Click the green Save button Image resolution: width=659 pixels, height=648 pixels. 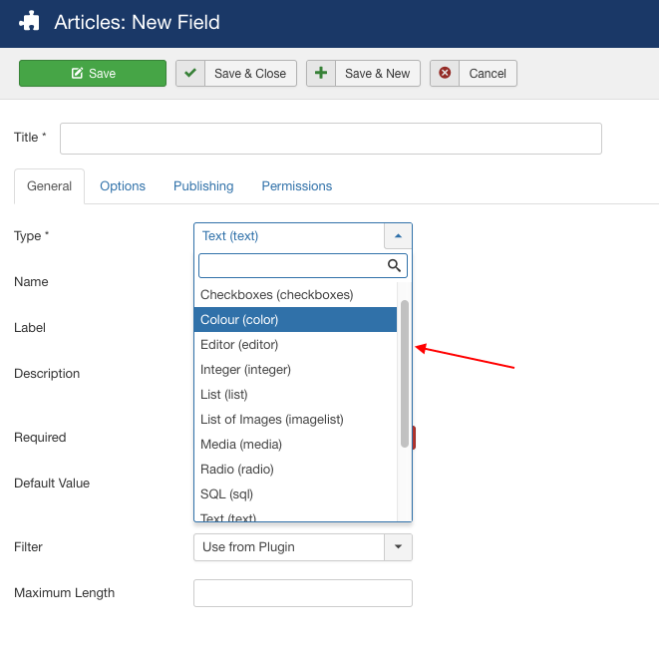tap(93, 74)
